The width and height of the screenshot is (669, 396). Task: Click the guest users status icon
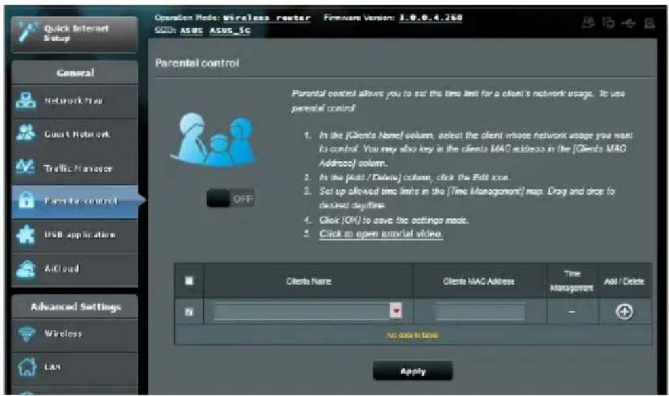[588, 22]
